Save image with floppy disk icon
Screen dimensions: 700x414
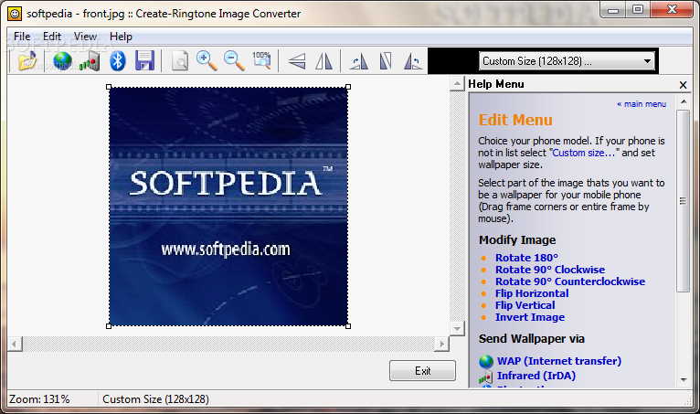[x=144, y=60]
